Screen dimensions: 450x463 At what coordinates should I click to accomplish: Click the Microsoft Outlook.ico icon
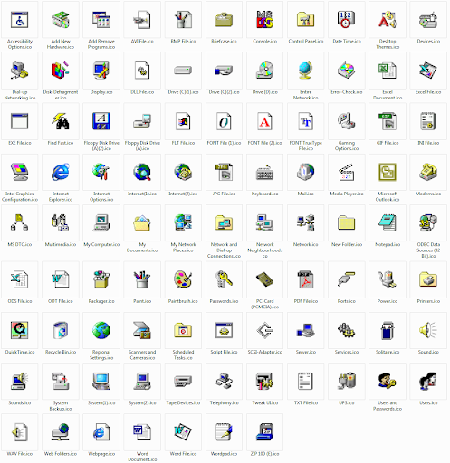coord(388,173)
